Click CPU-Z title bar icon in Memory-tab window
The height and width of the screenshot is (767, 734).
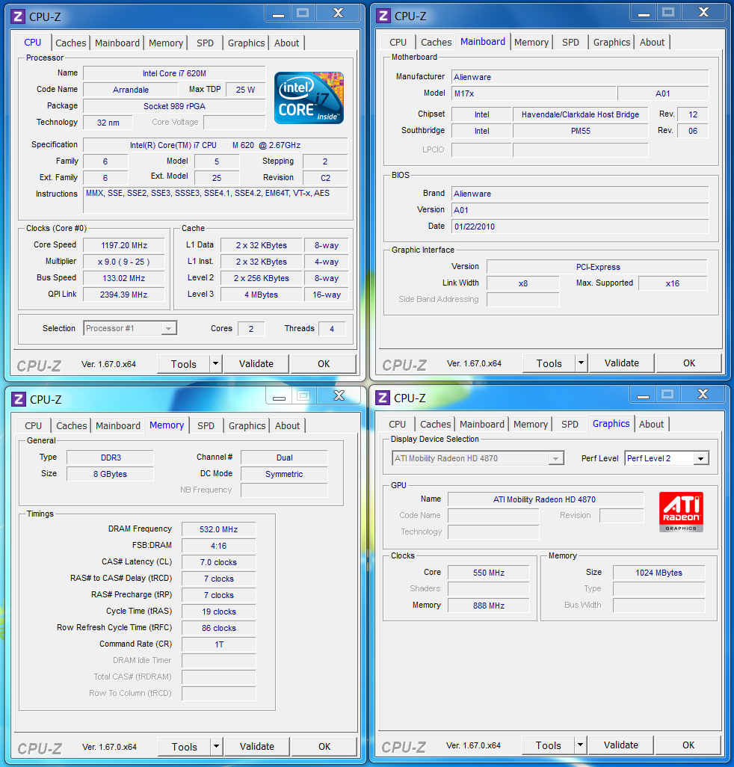[19, 398]
